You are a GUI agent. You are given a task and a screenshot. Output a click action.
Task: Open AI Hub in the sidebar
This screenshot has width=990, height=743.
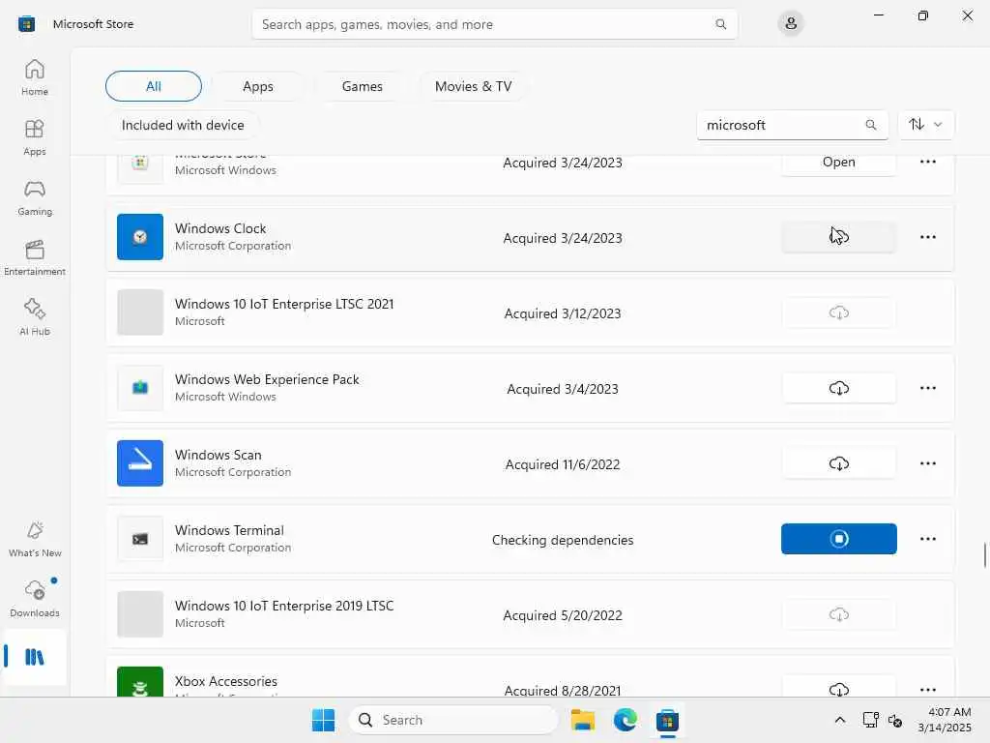click(35, 317)
